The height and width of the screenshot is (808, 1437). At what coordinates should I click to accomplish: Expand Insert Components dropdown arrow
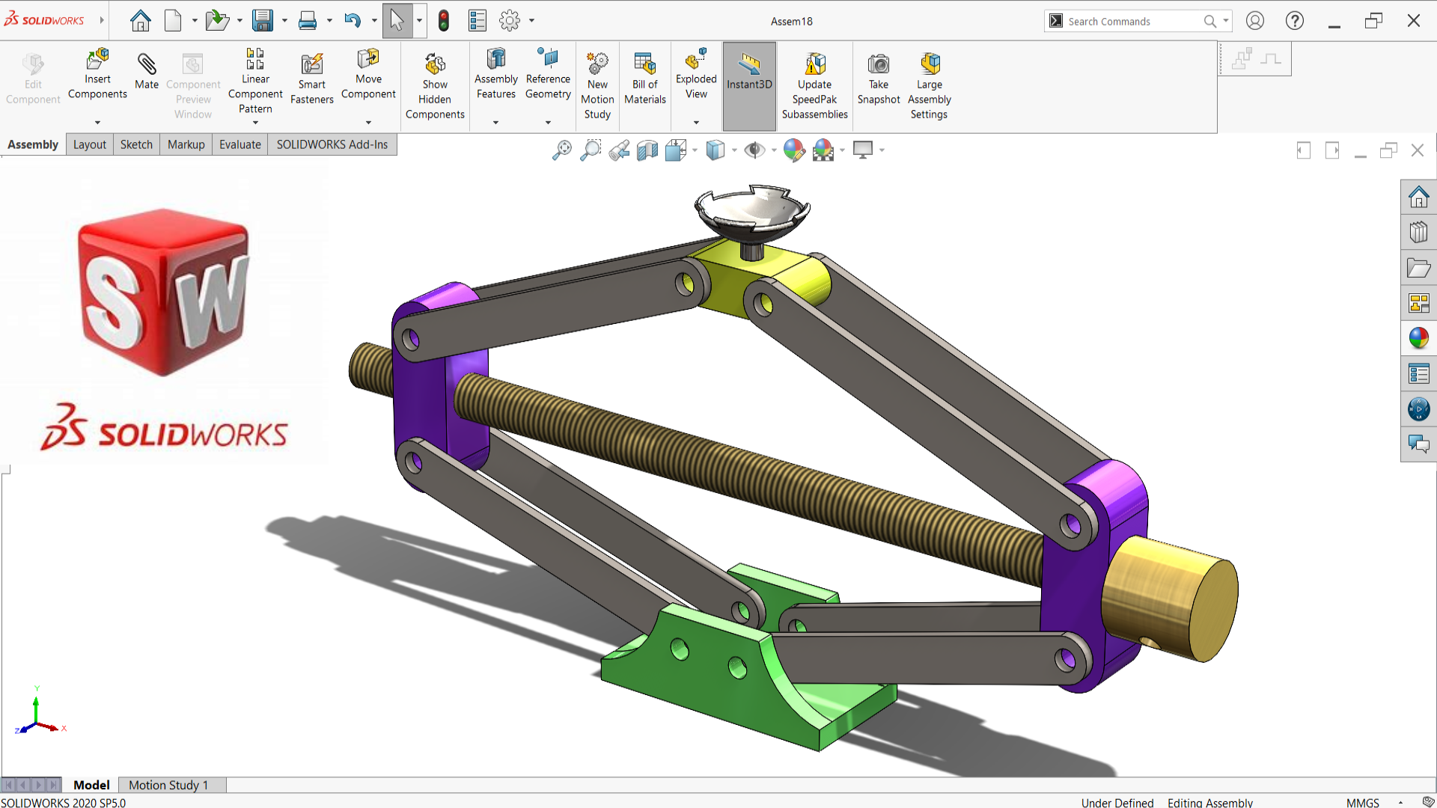point(97,122)
